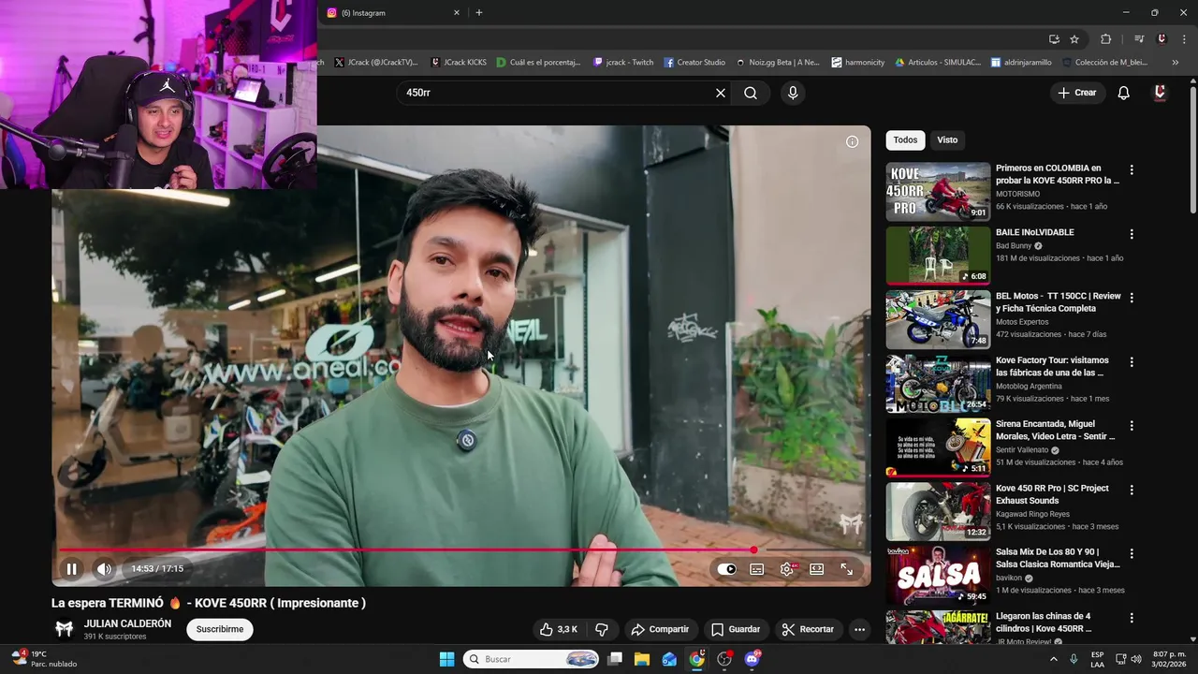Open the Crear button menu

[x=1076, y=93]
